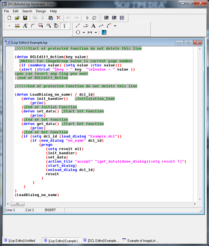Click the gray refresh icon beside Run
Screen dimensions: 209x246
(94, 18)
